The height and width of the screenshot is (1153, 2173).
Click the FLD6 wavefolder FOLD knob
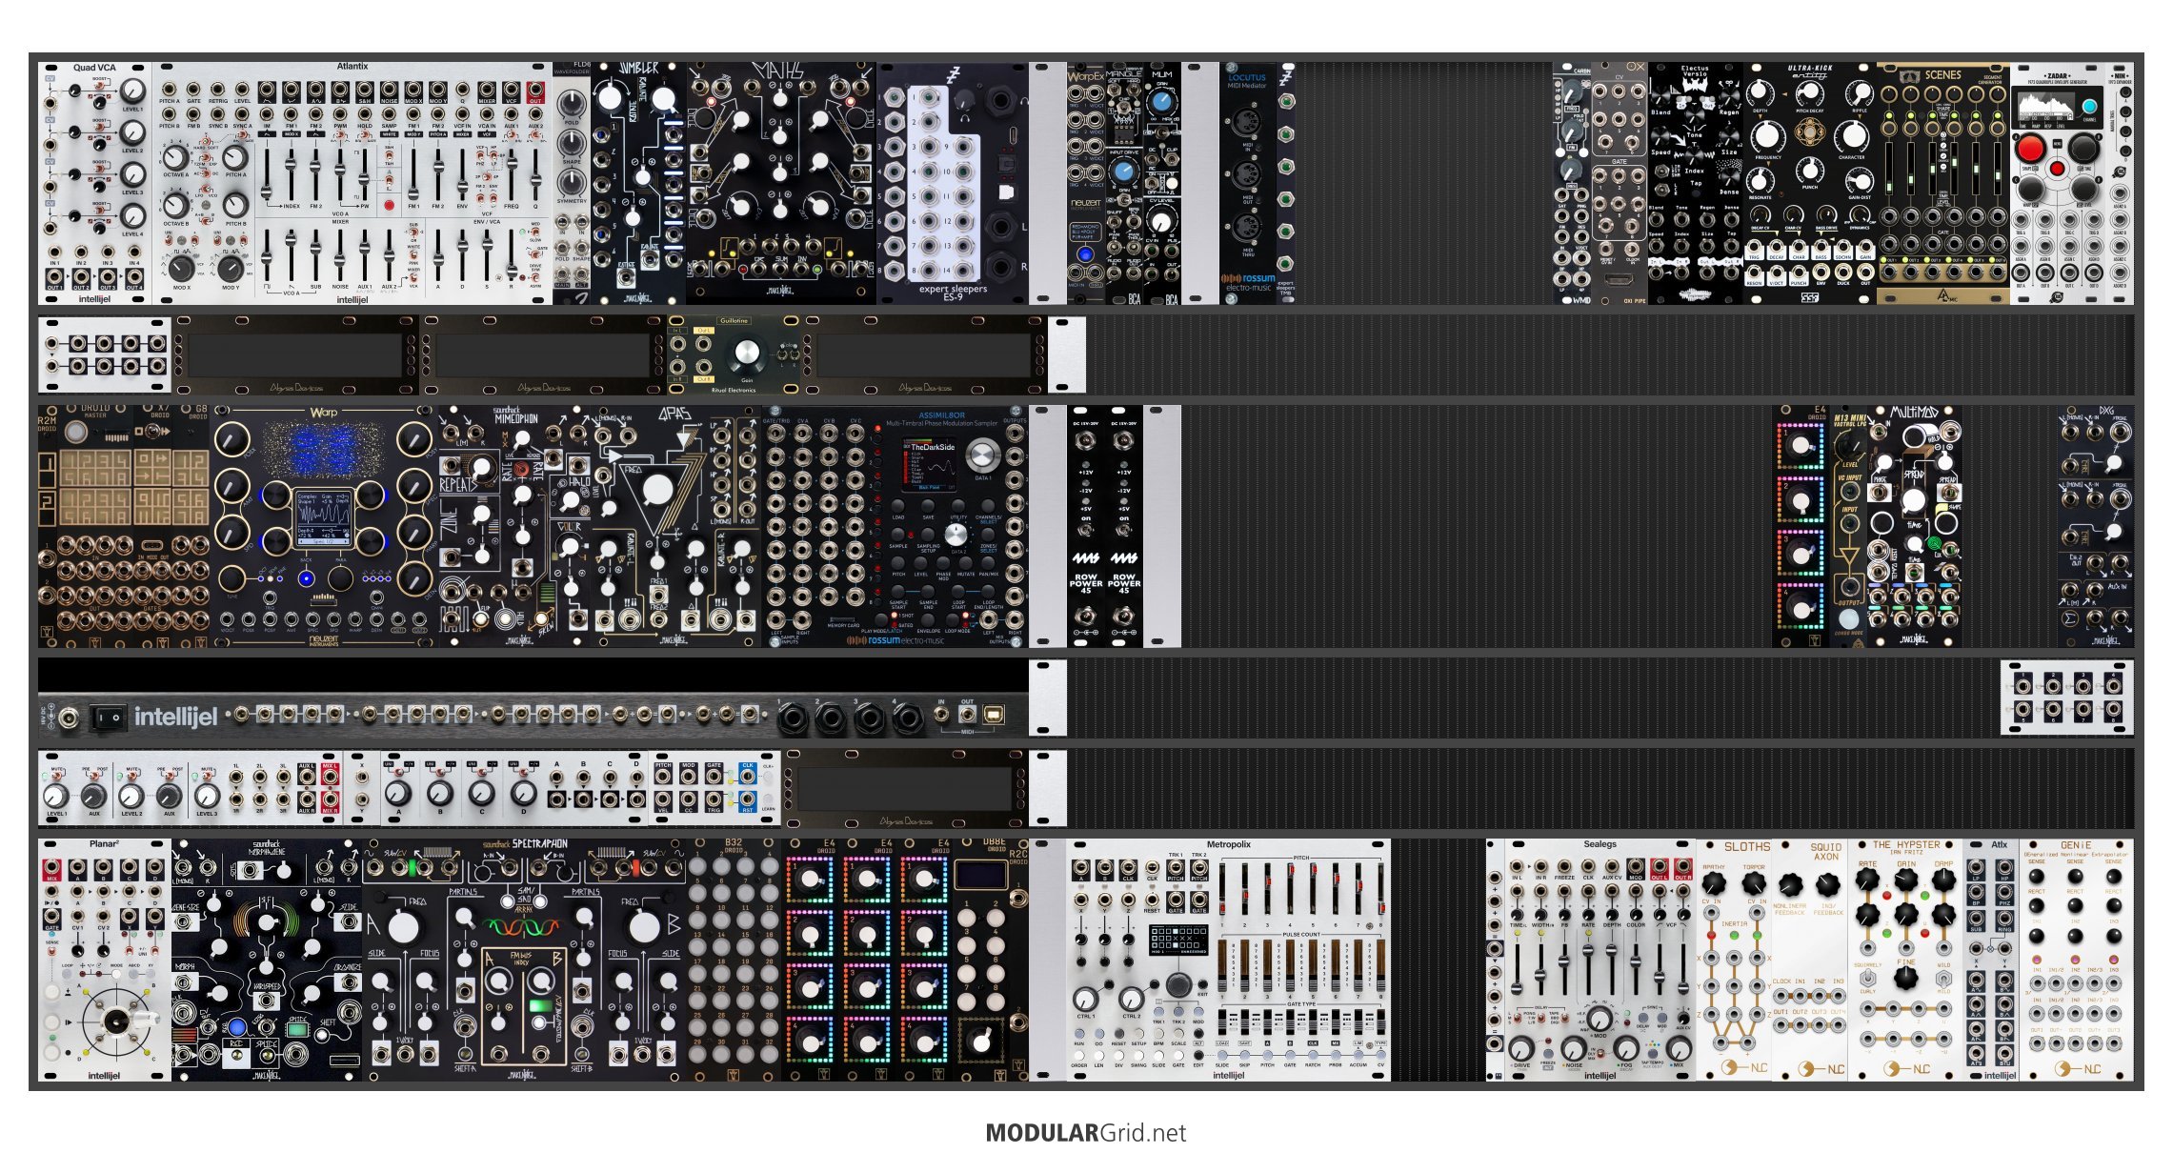tap(572, 103)
